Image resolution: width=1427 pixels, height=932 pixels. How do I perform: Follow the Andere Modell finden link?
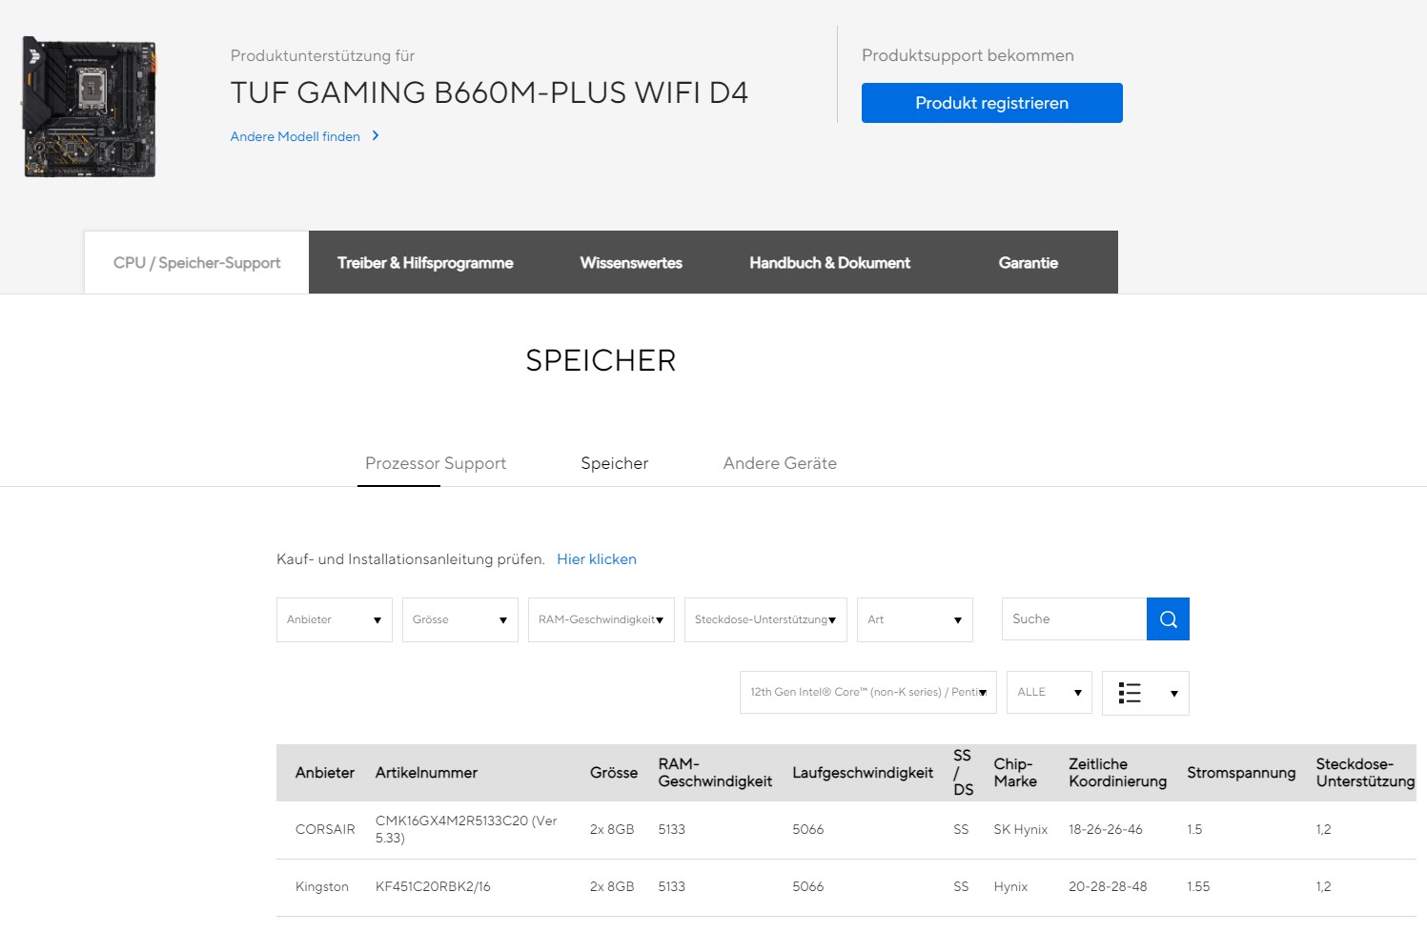(x=296, y=136)
